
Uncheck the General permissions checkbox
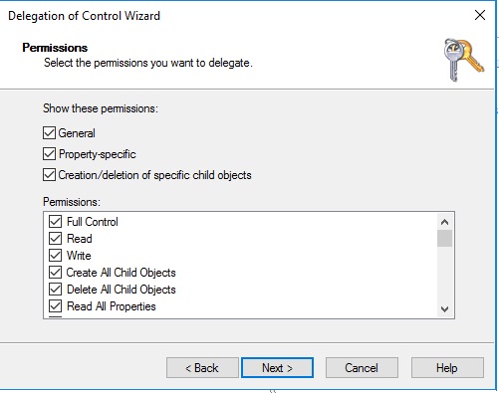(x=49, y=133)
